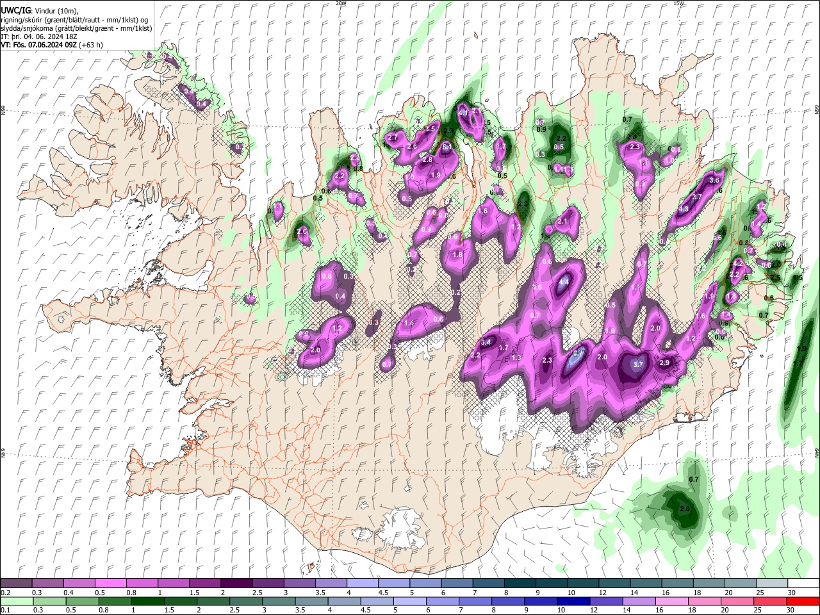Screen dimensions: 820x615
Task: Click the 3.4 snowfall value on the map
Action: point(486,342)
